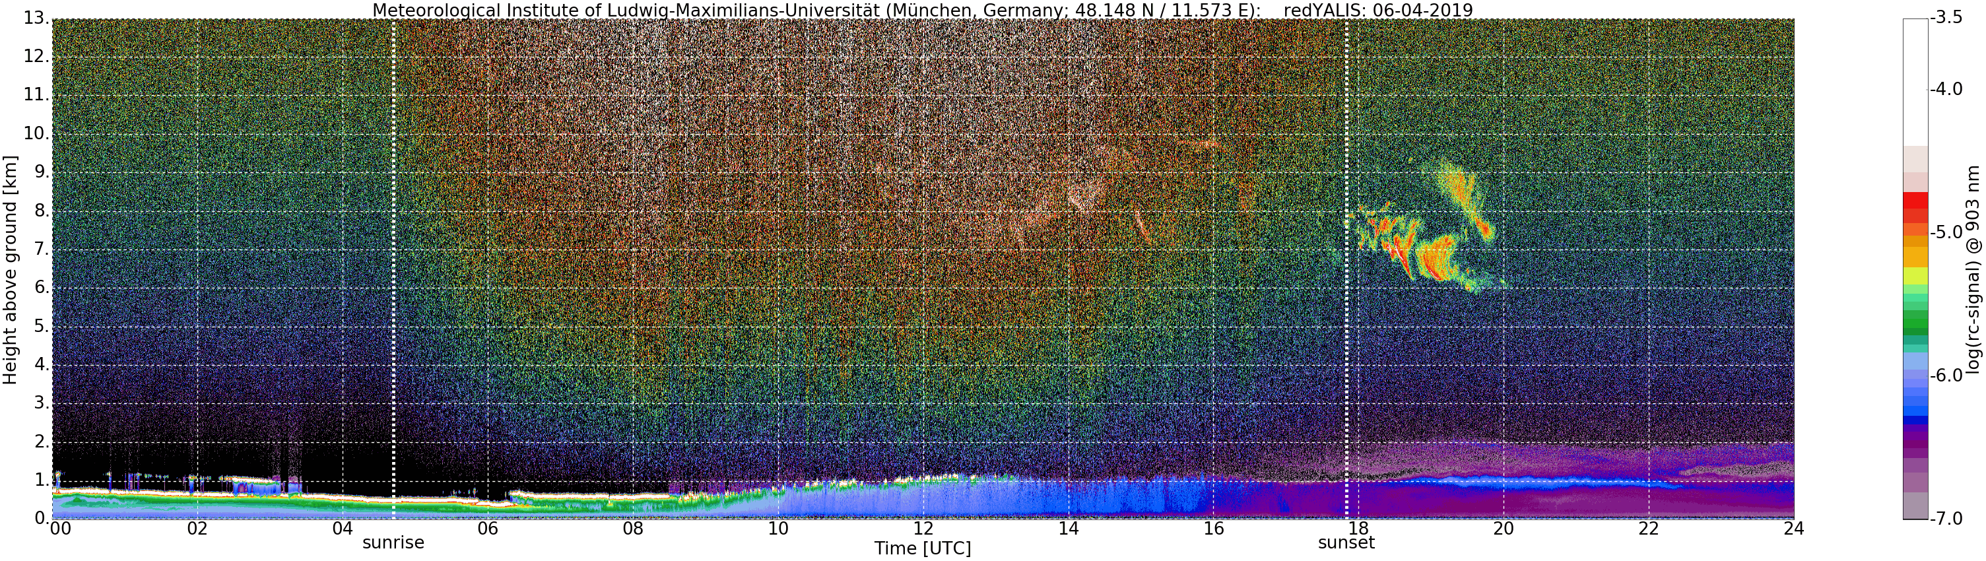This screenshot has width=1986, height=561.
Task: Click the time-axis tick label '06'
Action: point(488,529)
